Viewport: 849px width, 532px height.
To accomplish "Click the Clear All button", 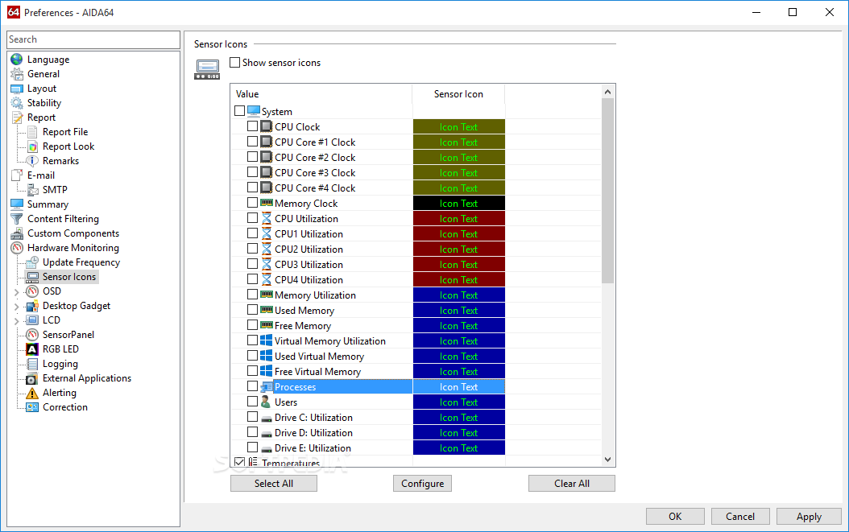I will click(x=572, y=483).
